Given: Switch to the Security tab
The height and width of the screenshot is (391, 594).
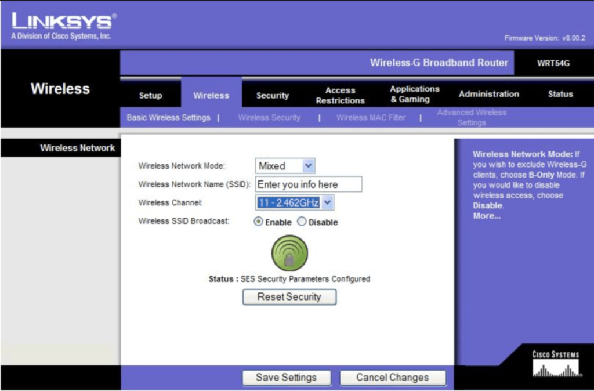Looking at the screenshot, I should pyautogui.click(x=271, y=95).
